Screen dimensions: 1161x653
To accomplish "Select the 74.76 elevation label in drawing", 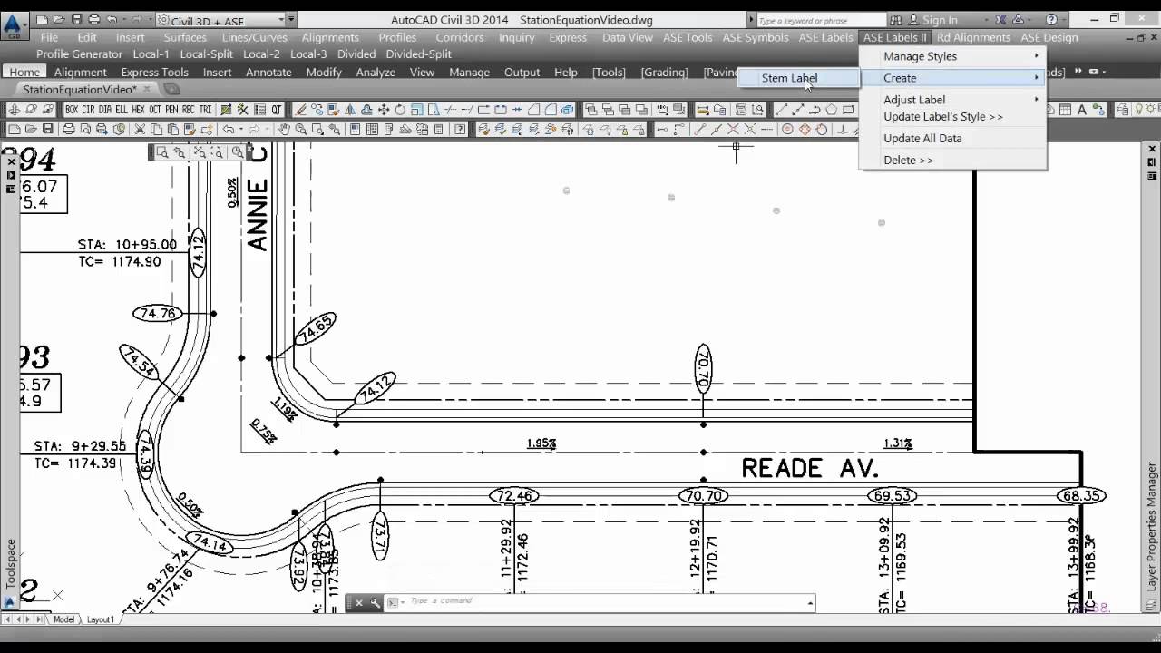I will pos(158,314).
